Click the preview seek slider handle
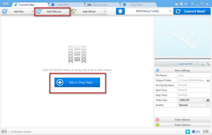The height and width of the screenshot is (135, 212). 155,59
